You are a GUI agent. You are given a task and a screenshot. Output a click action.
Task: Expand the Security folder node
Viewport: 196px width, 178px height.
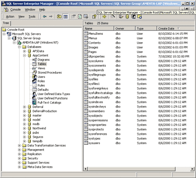click(20, 158)
